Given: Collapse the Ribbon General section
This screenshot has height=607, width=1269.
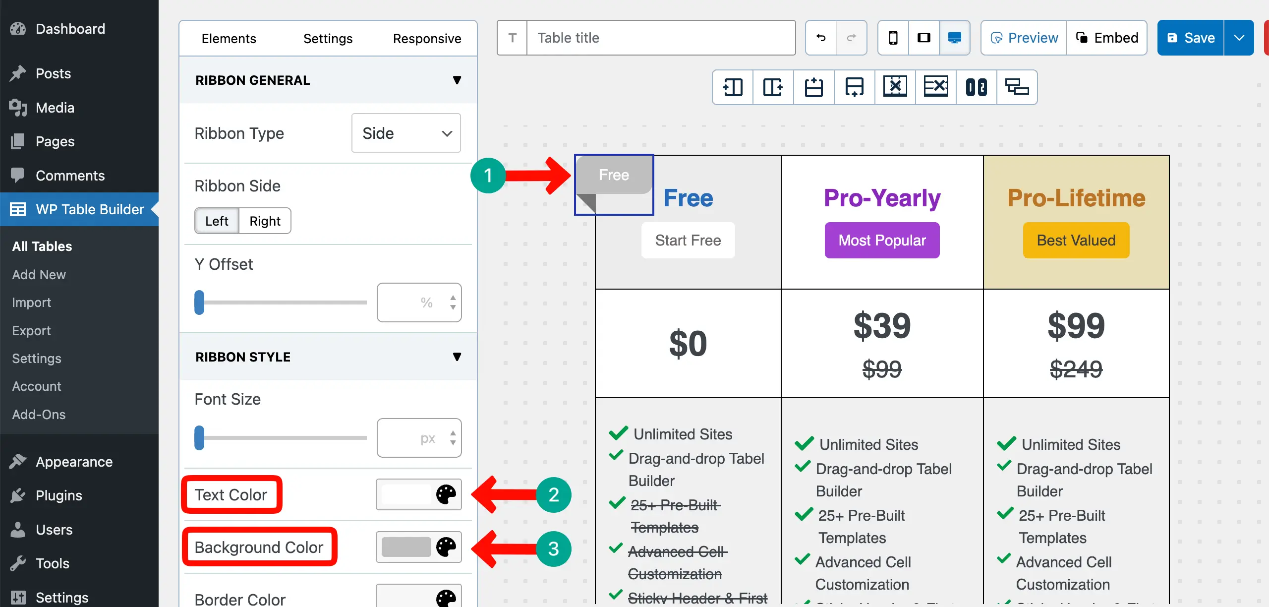Looking at the screenshot, I should 457,80.
